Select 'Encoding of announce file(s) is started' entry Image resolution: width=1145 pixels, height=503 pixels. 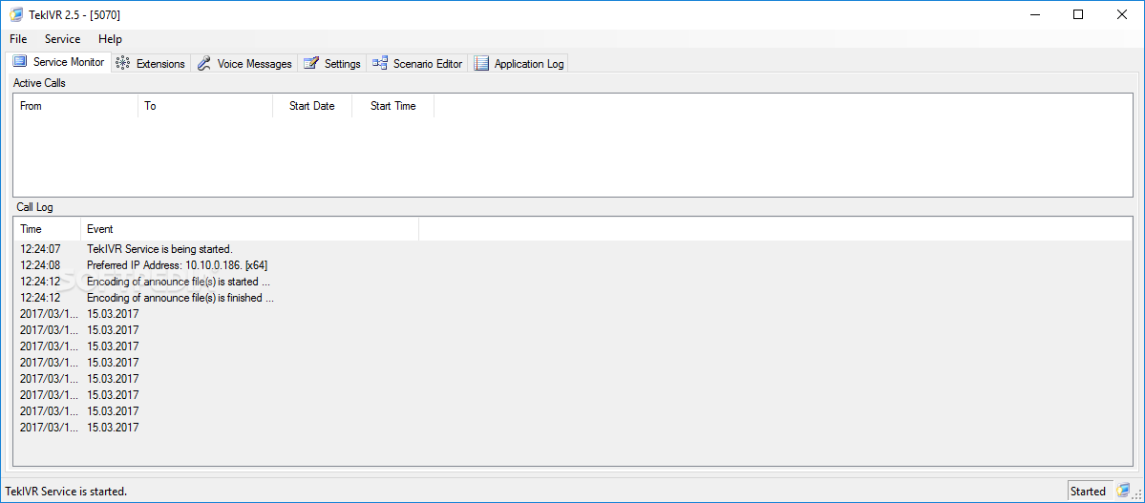[179, 281]
